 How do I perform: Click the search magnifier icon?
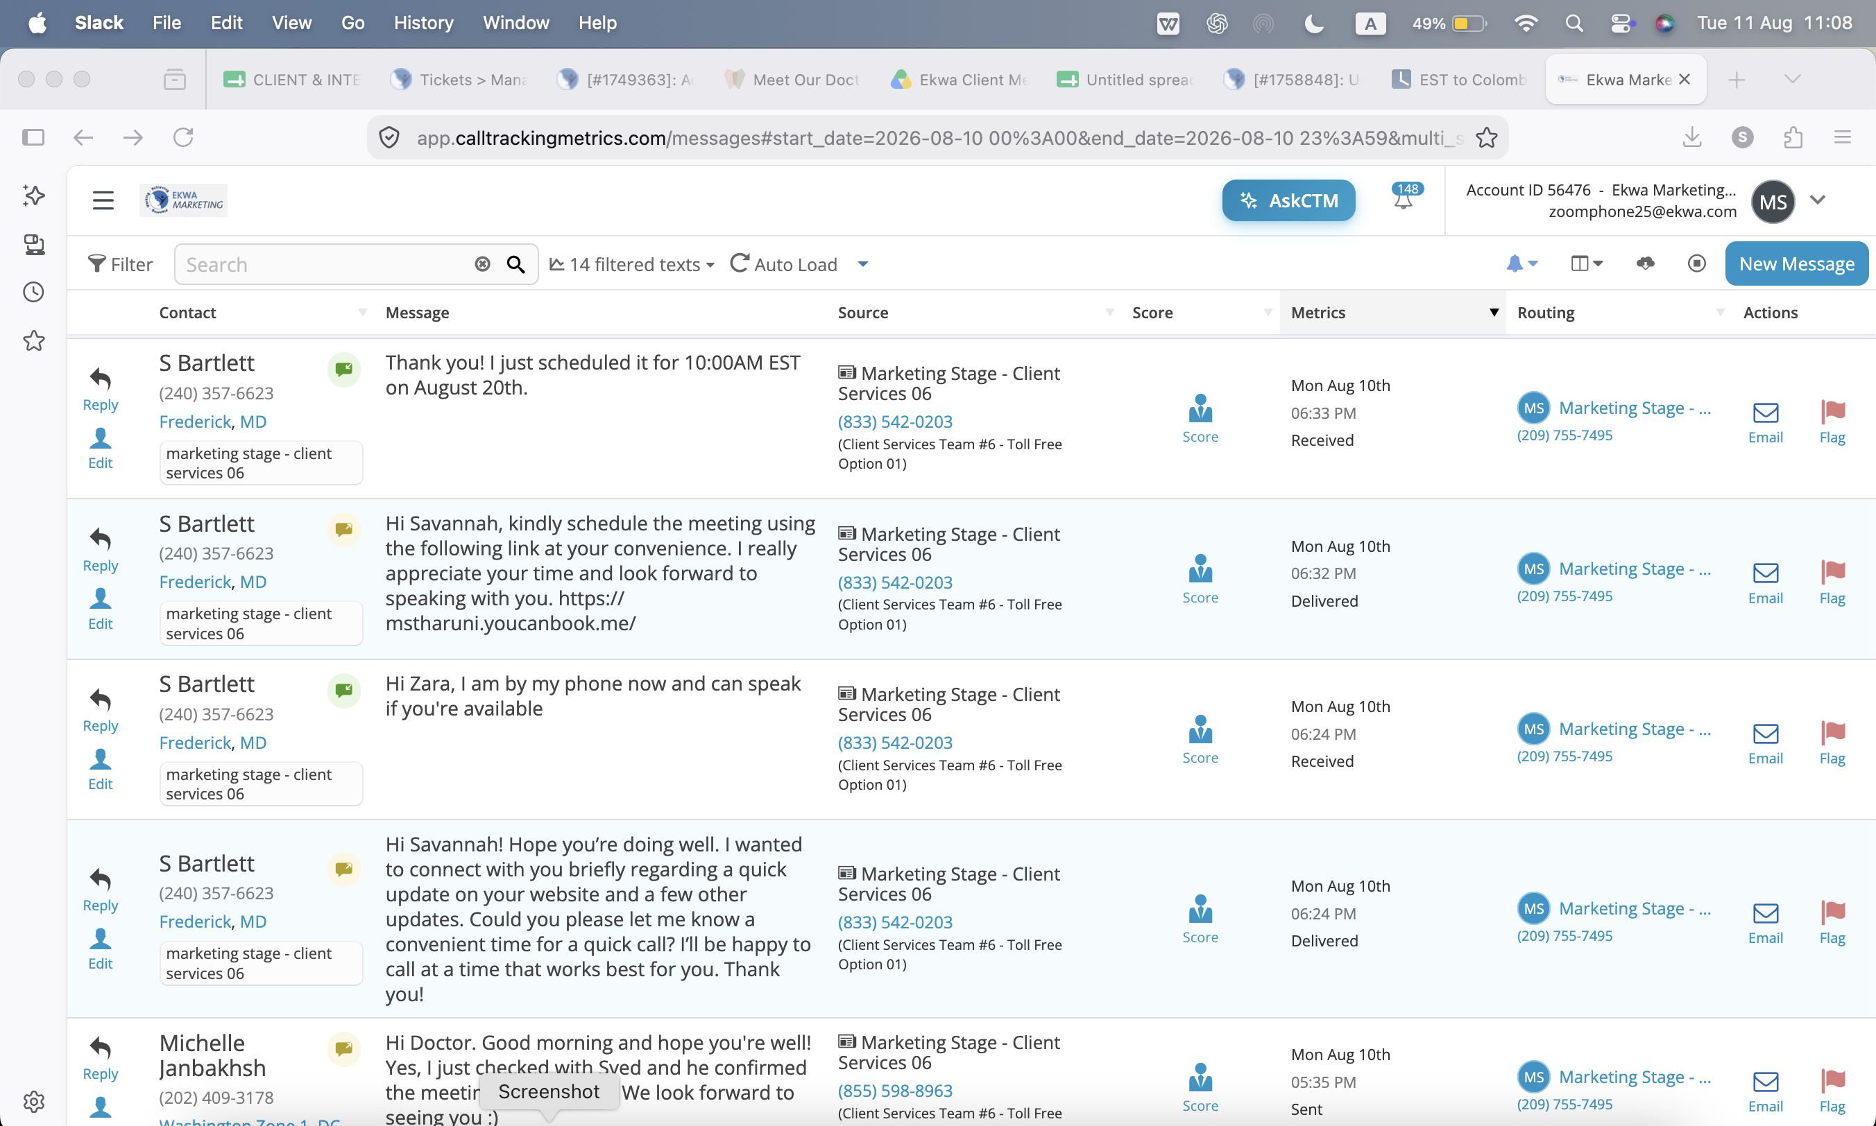click(x=515, y=264)
